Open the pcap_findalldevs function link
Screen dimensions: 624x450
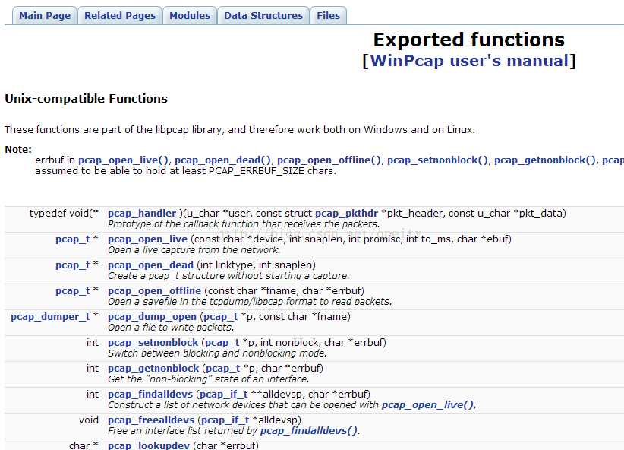tap(150, 395)
